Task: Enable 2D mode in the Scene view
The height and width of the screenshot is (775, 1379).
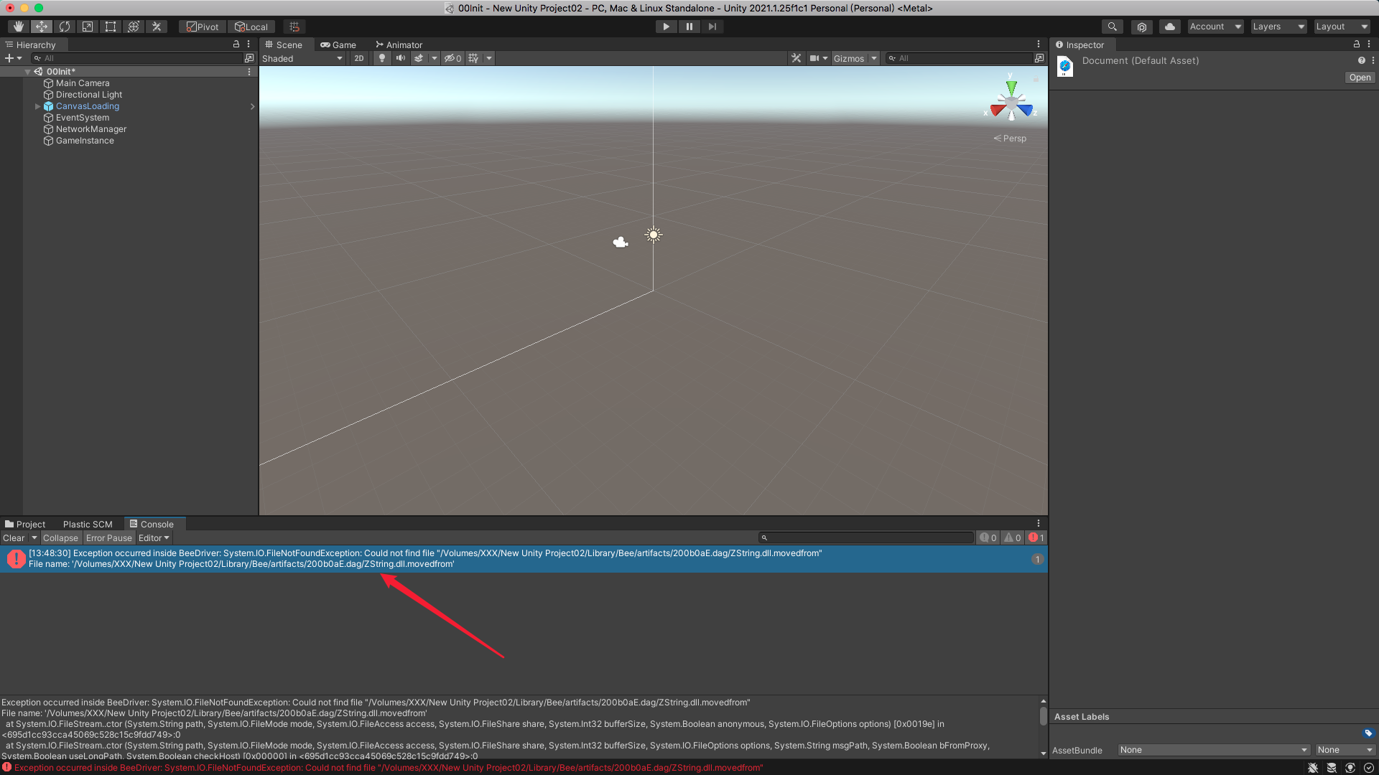Action: point(358,58)
